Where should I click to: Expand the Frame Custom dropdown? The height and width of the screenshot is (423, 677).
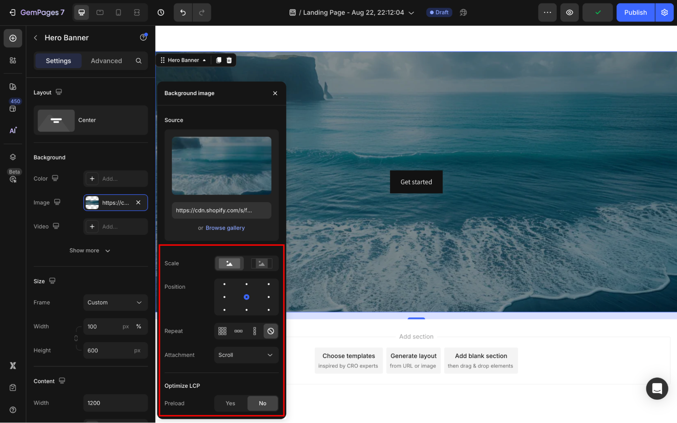(x=115, y=303)
